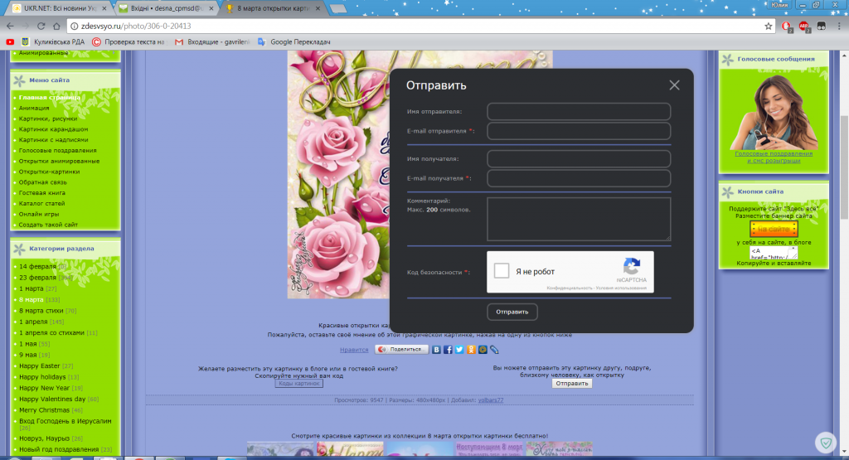The width and height of the screenshot is (849, 460).
Task: Close the Отправить dialog with the X
Action: click(673, 85)
